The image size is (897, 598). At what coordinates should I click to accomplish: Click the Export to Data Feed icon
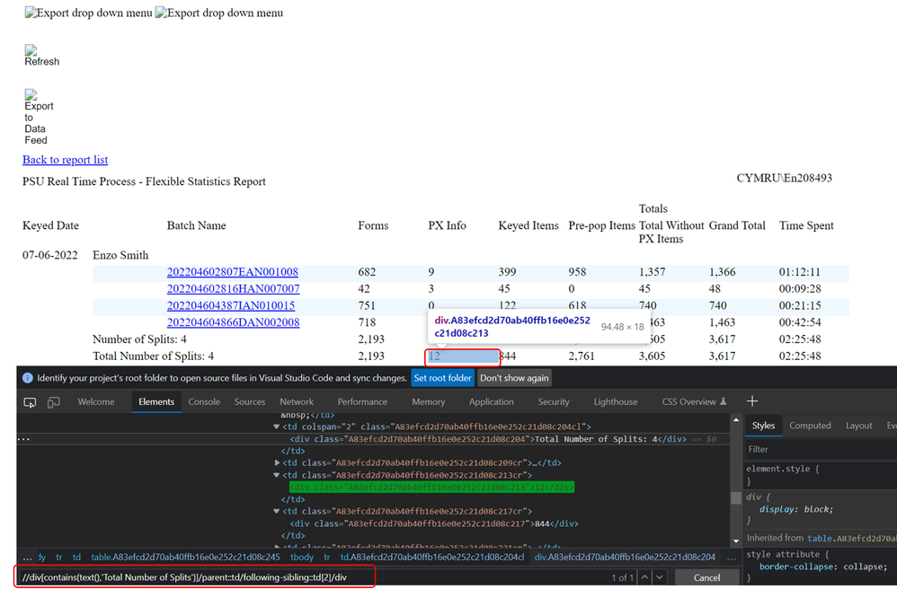(x=38, y=117)
